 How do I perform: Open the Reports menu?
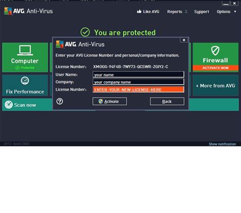pos(174,12)
